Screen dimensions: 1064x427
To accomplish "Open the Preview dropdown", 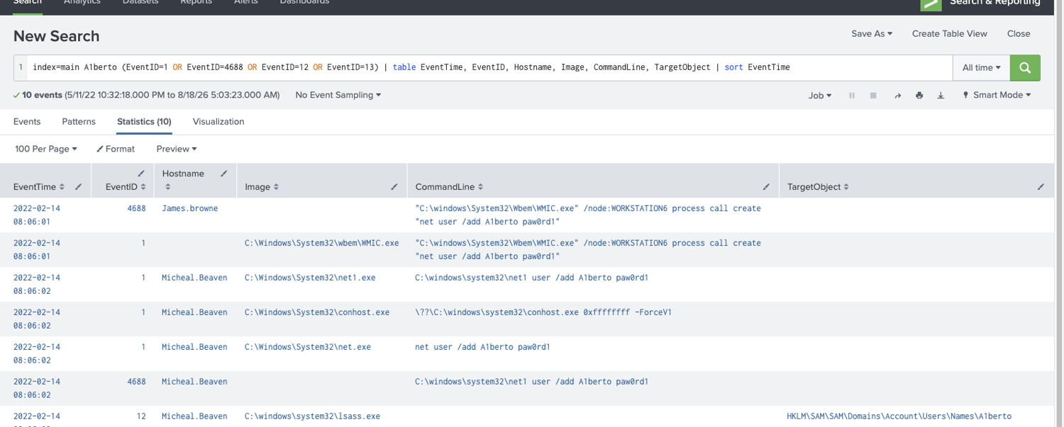I will pos(177,149).
